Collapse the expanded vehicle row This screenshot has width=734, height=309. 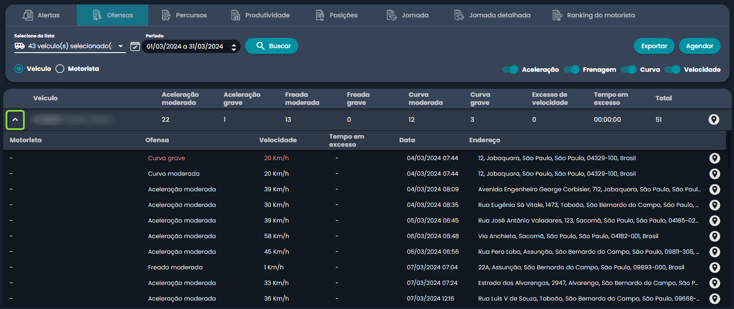tap(15, 119)
